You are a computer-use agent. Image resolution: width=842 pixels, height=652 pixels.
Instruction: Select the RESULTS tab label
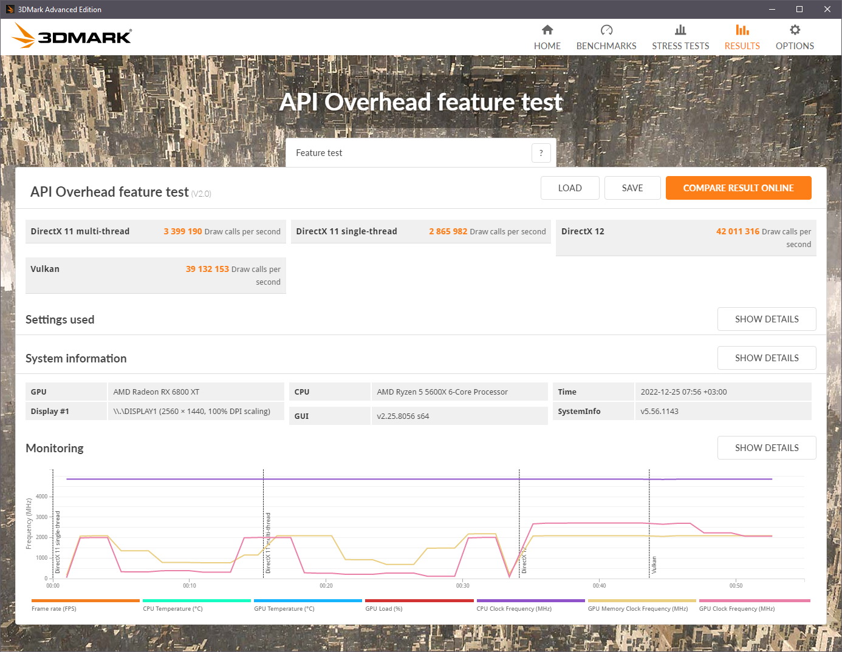click(x=742, y=46)
